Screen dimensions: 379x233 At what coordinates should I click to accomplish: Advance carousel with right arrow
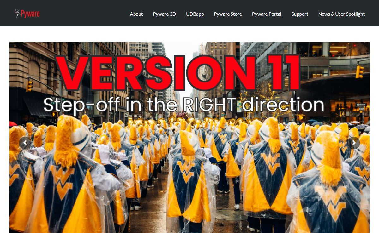pyautogui.click(x=354, y=143)
